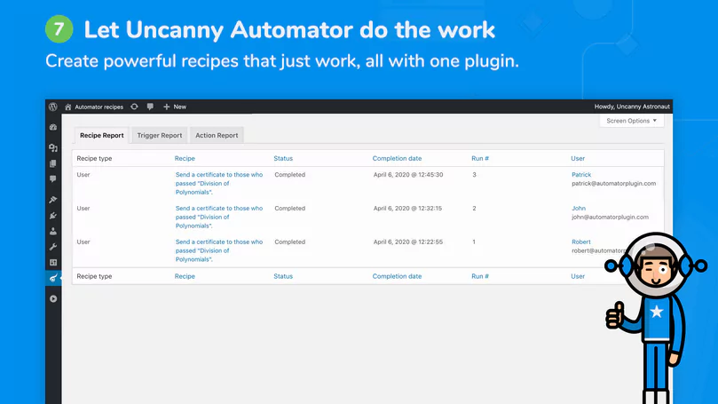Viewport: 718px width, 404px height.
Task: Open the Plugins plug sidebar icon
Action: point(53,215)
